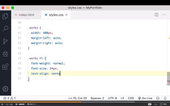The height and width of the screenshot is (106, 170).
Task: Open the Run and Debug view
Action: point(5,54)
